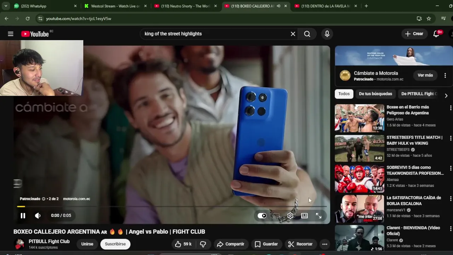Open browser media control icon
The image size is (453, 255).
click(443, 18)
